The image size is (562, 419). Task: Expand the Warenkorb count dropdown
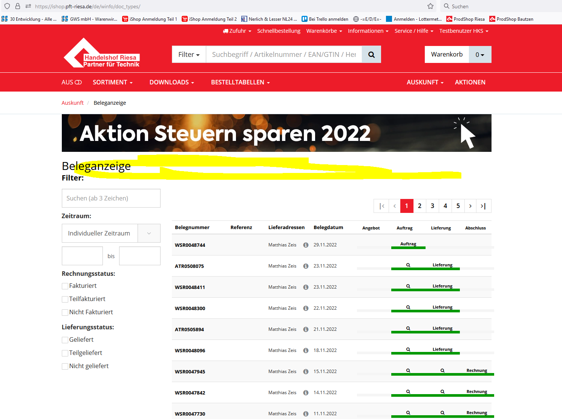click(x=479, y=55)
